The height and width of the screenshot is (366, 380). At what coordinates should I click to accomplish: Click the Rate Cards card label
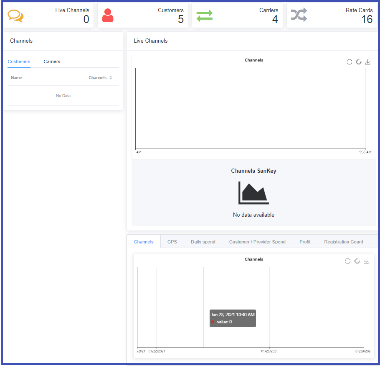[359, 10]
